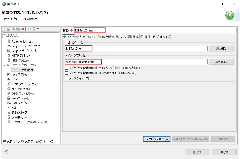Toggle 継承されたメインを組み込む checkbox
The height and width of the screenshot is (159, 240).
click(67, 73)
